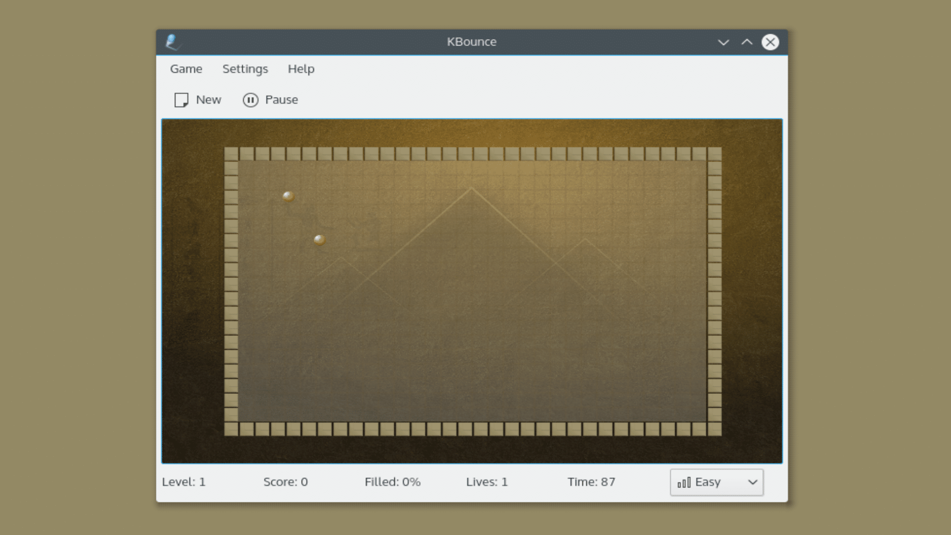Click the upper bouncing ball
Screen dimensions: 951x535
(x=288, y=197)
